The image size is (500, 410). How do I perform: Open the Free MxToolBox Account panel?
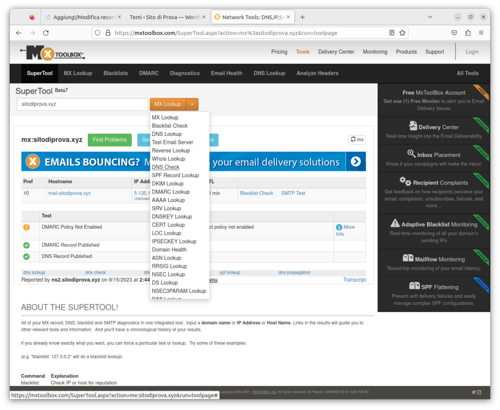(x=434, y=101)
